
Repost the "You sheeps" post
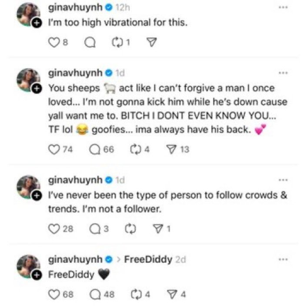[136, 150]
